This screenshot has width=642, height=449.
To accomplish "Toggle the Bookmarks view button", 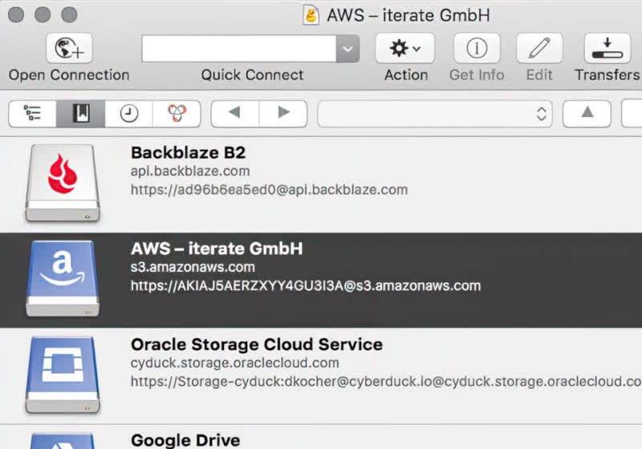I will (80, 113).
